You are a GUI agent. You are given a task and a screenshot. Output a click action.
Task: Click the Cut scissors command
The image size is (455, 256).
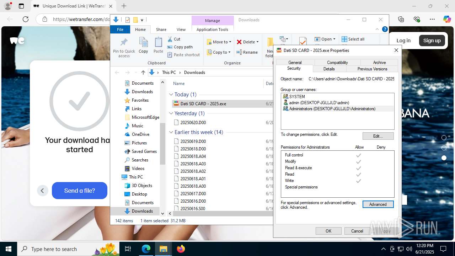tap(174, 39)
